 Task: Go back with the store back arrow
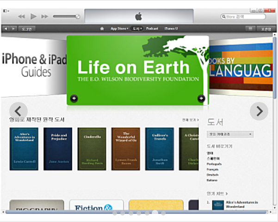point(6,29)
